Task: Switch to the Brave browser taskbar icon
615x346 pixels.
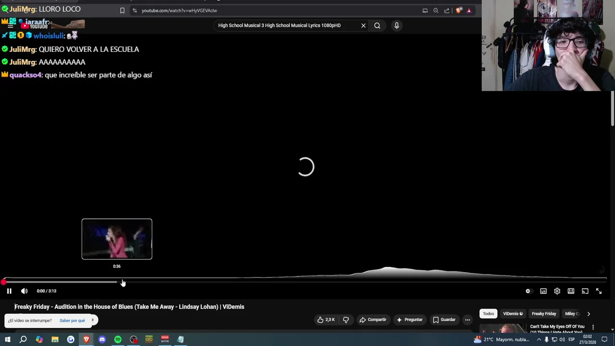Action: coord(86,339)
